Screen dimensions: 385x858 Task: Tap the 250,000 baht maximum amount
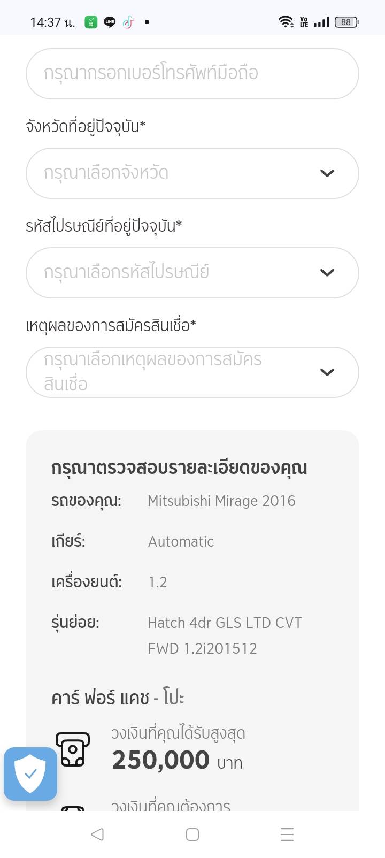(x=160, y=760)
